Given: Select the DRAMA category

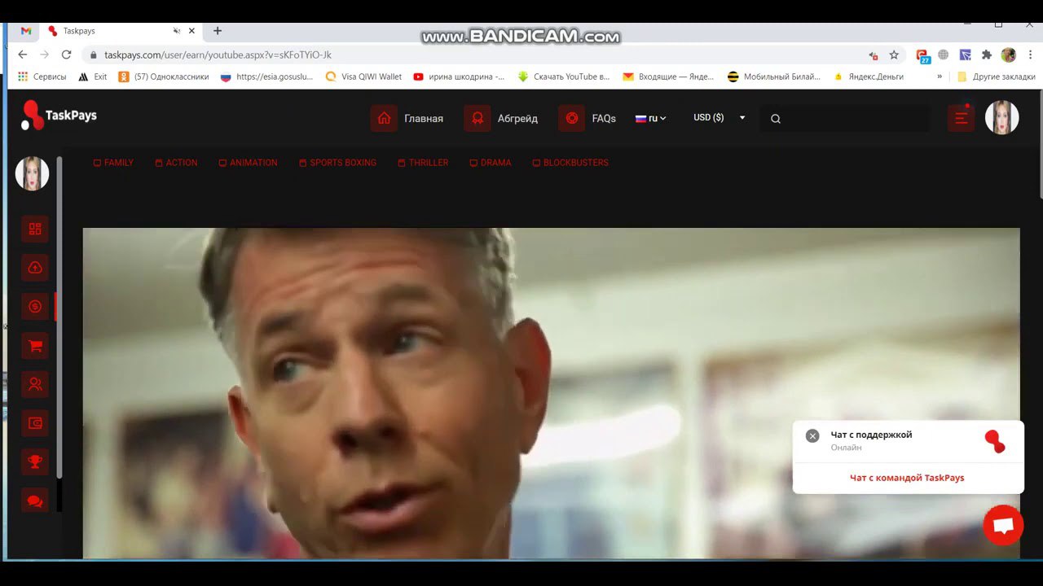Looking at the screenshot, I should pos(491,163).
